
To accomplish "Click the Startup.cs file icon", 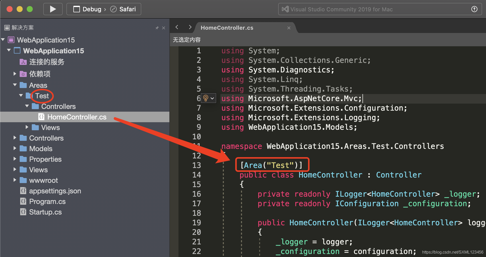I will [23, 212].
